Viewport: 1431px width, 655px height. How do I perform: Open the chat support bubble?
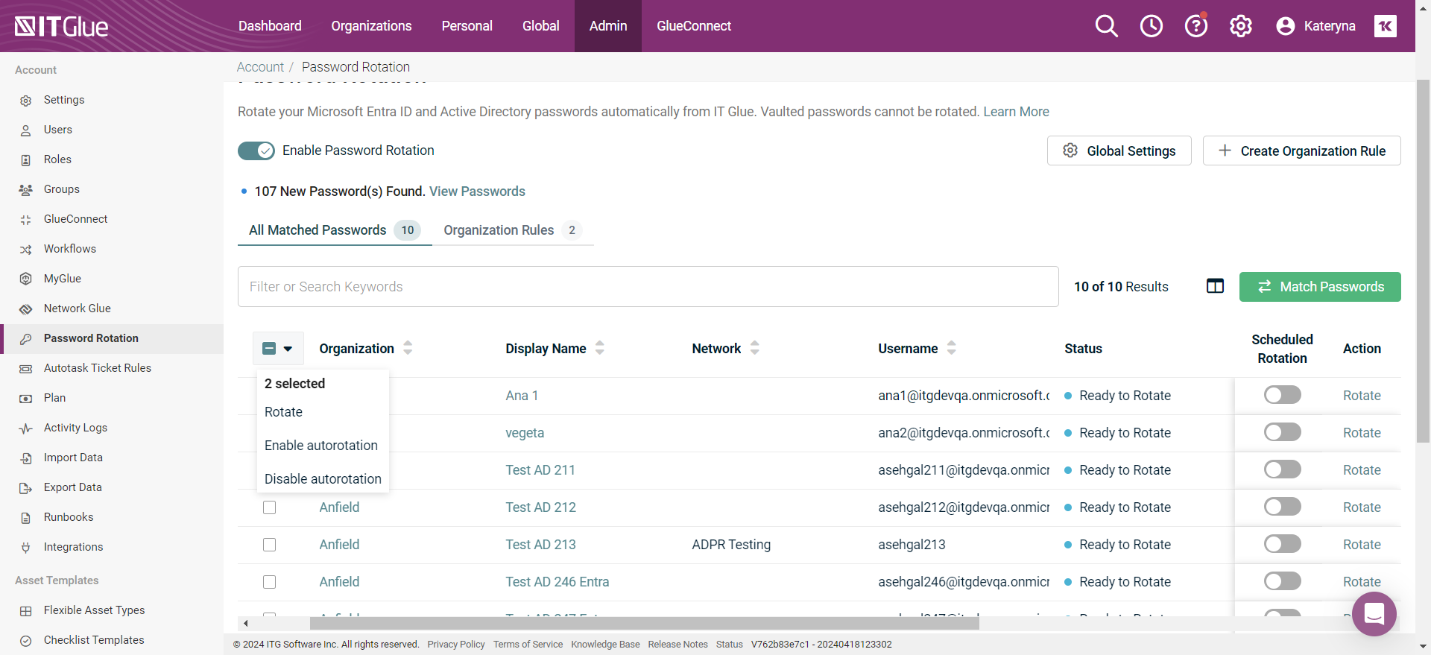coord(1374,614)
